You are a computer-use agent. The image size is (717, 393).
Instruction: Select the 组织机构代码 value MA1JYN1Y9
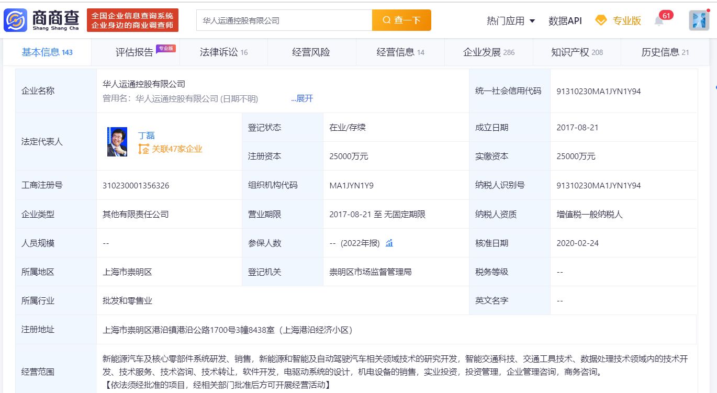click(x=351, y=185)
